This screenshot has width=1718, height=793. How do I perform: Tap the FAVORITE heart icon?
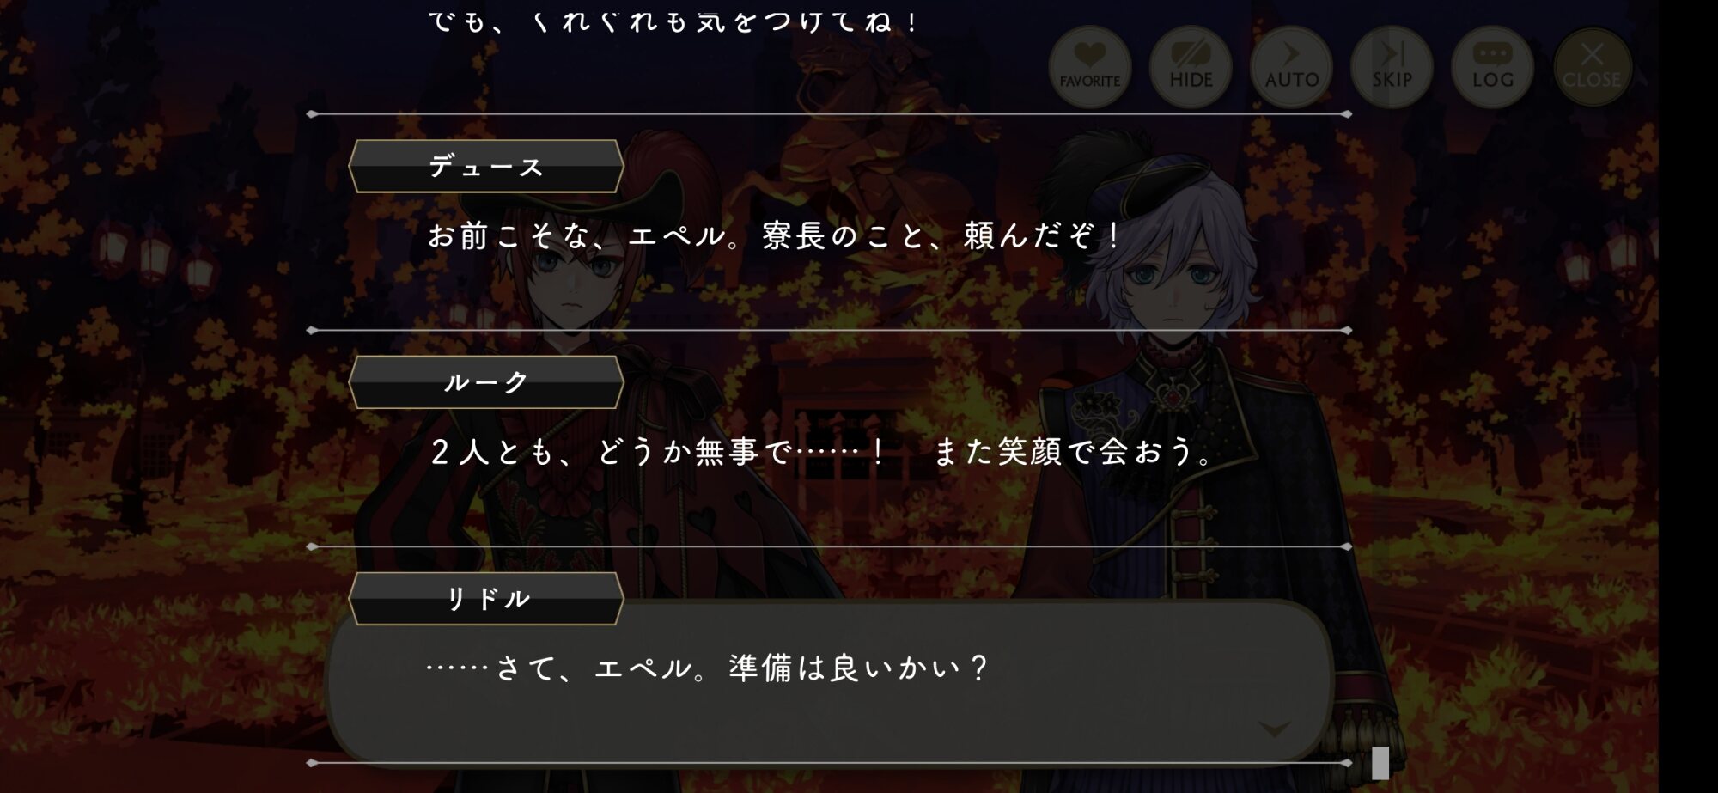click(x=1089, y=67)
